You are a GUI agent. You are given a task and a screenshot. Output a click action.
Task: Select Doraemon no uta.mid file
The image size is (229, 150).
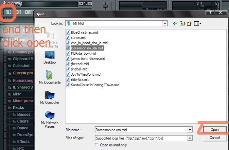(x=85, y=48)
